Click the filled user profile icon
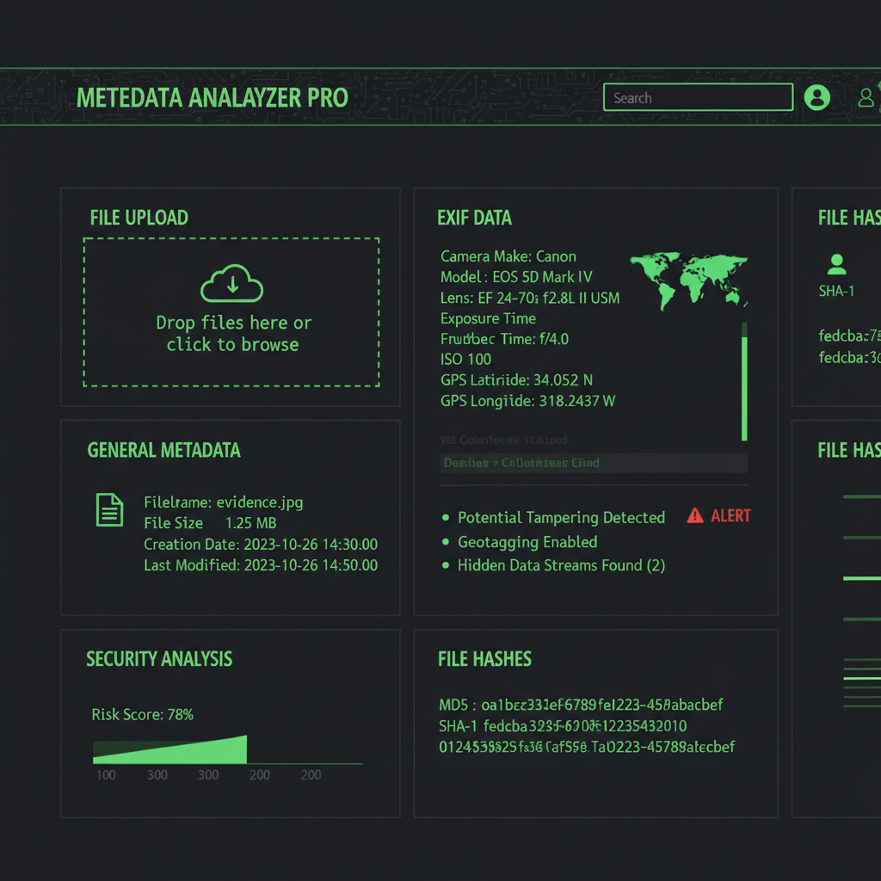 point(816,97)
